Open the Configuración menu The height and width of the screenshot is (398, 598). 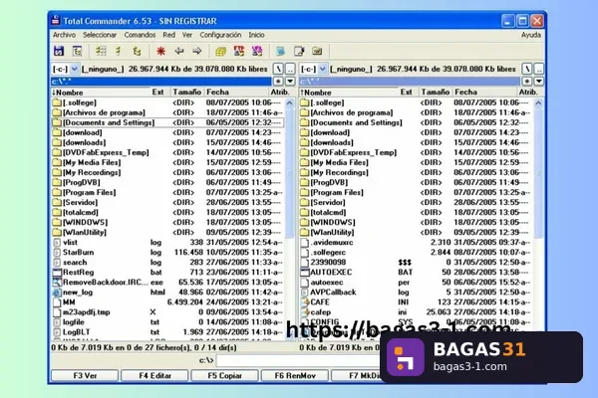pos(220,35)
